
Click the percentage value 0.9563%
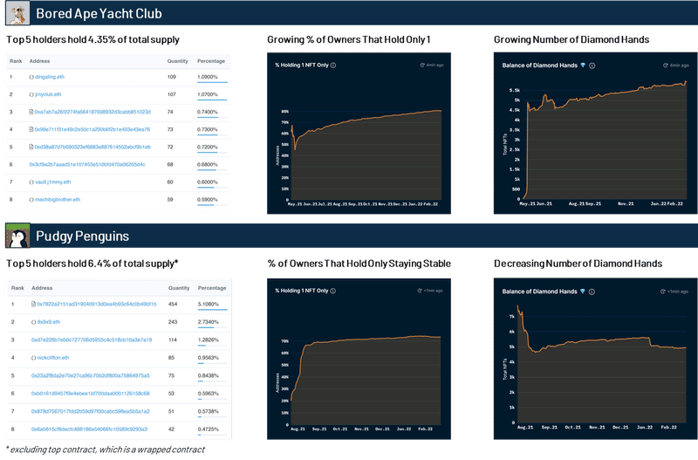209,358
